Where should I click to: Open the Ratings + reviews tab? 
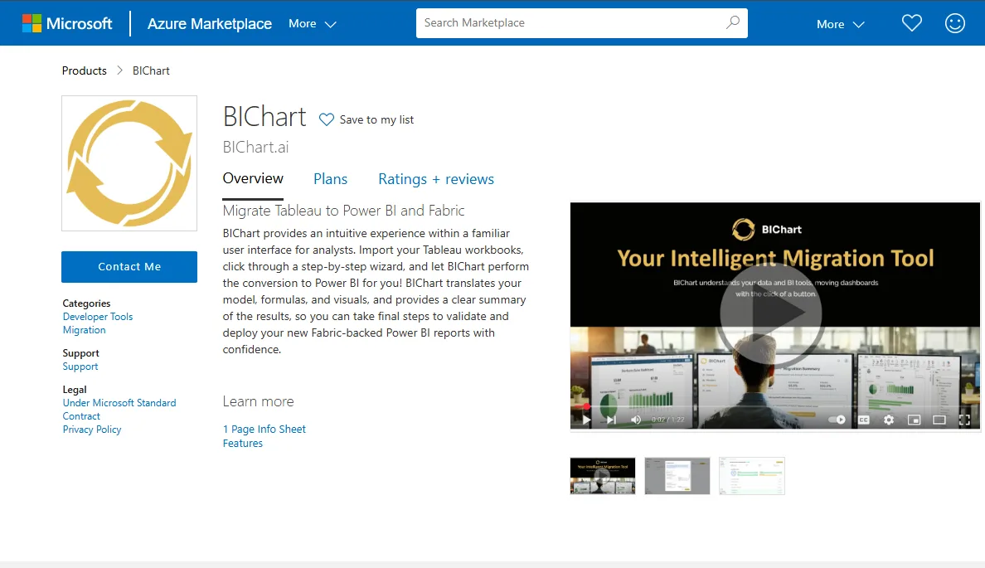(435, 179)
